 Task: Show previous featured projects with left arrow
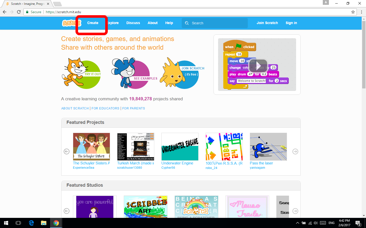click(67, 151)
